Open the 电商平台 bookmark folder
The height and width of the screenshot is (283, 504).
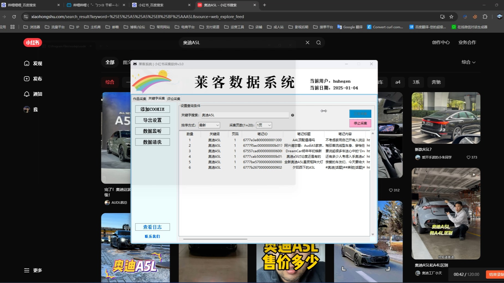[x=185, y=27]
